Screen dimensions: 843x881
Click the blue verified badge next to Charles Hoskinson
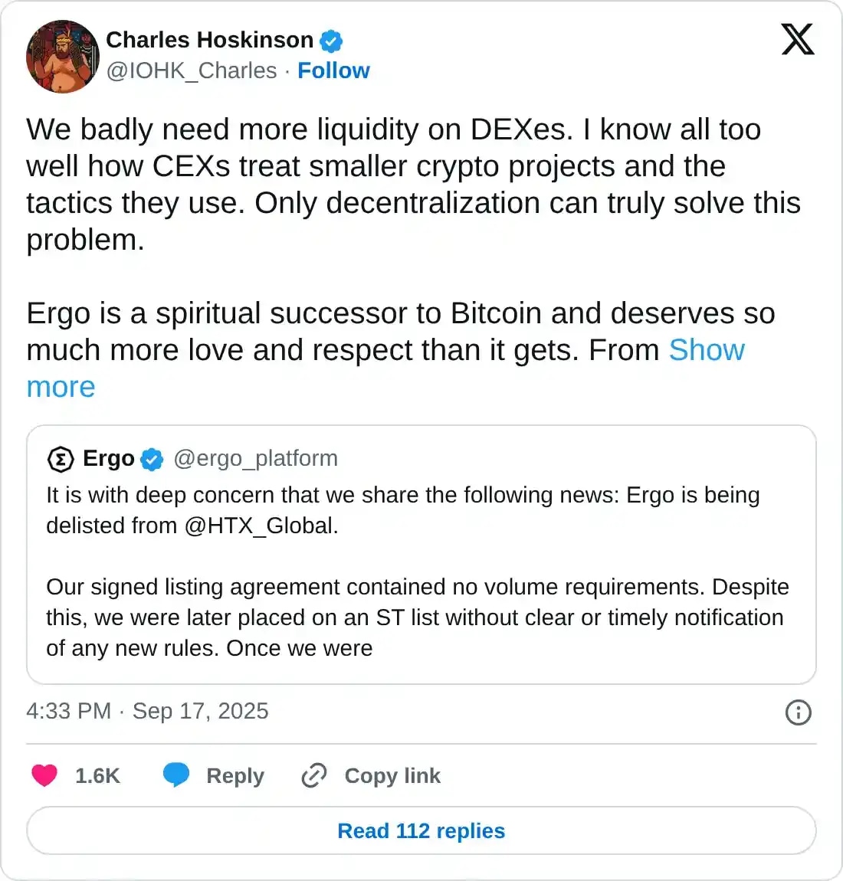(330, 41)
